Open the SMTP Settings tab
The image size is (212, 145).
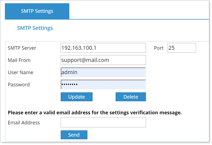tap(37, 11)
